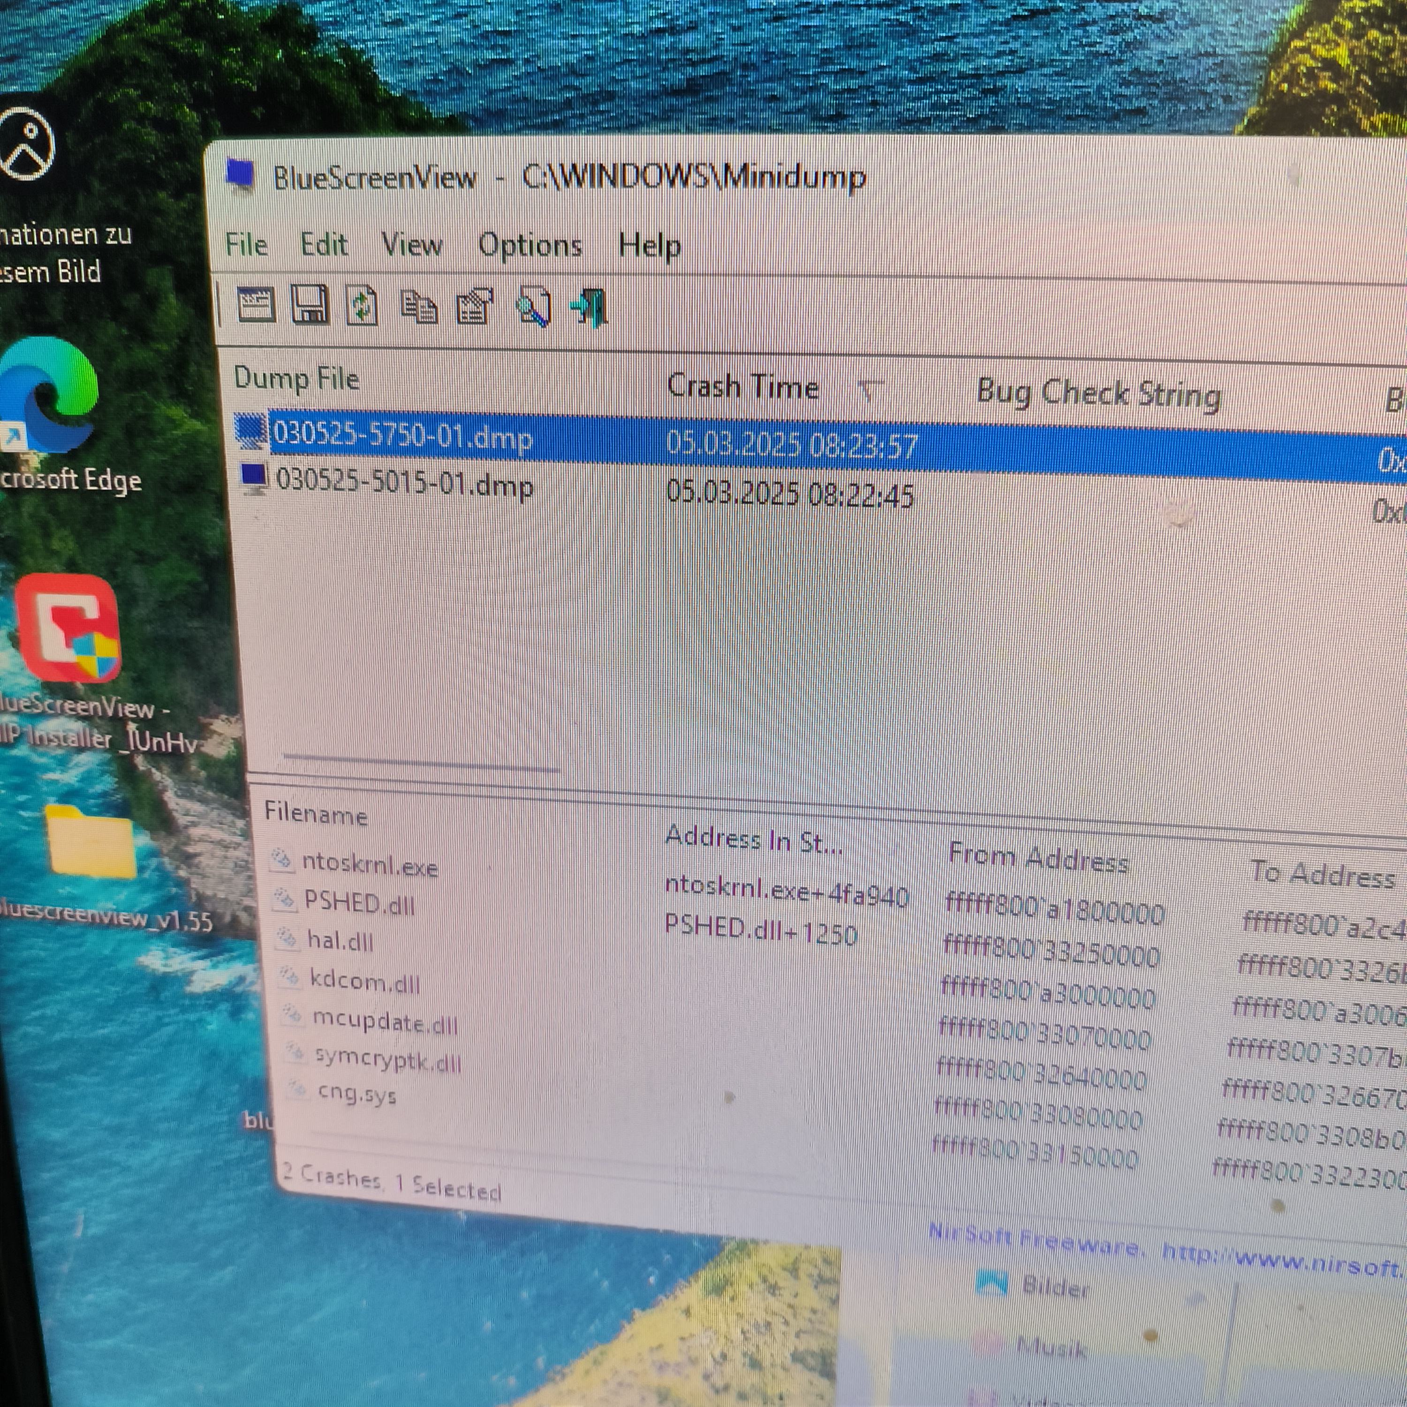Click the Dump File column header
The image size is (1407, 1407).
coord(296,378)
